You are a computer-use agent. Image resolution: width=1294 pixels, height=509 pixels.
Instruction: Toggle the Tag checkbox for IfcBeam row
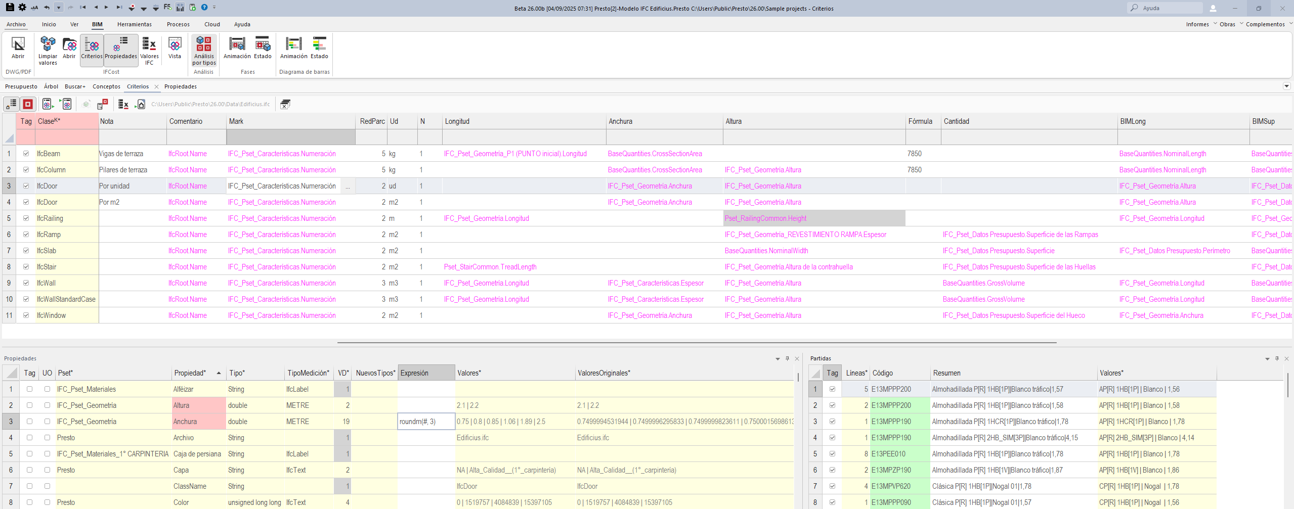pos(26,154)
